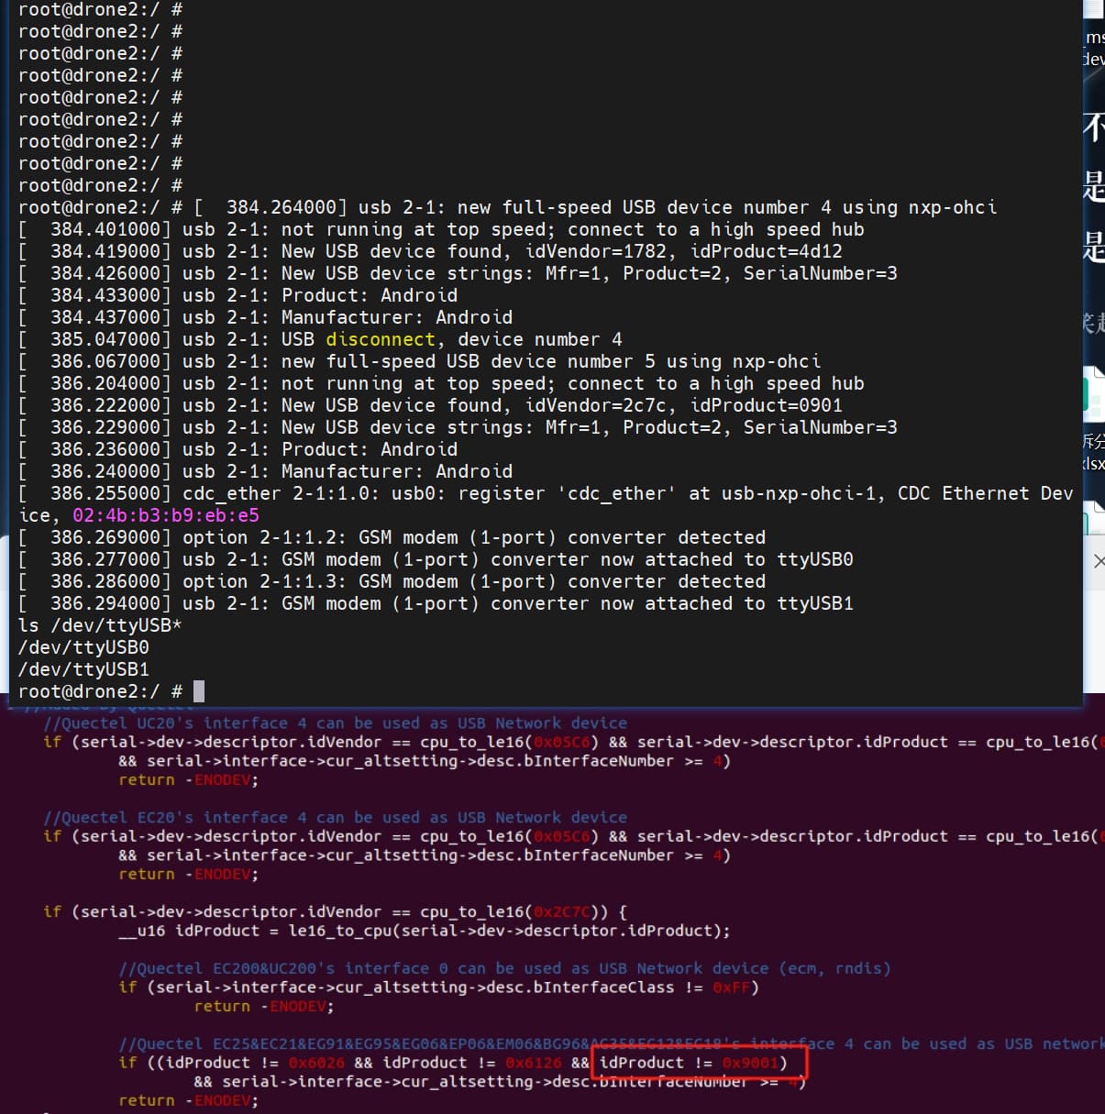Click the /dev/ttyUSB1 output line
1105x1114 pixels.
(x=83, y=669)
